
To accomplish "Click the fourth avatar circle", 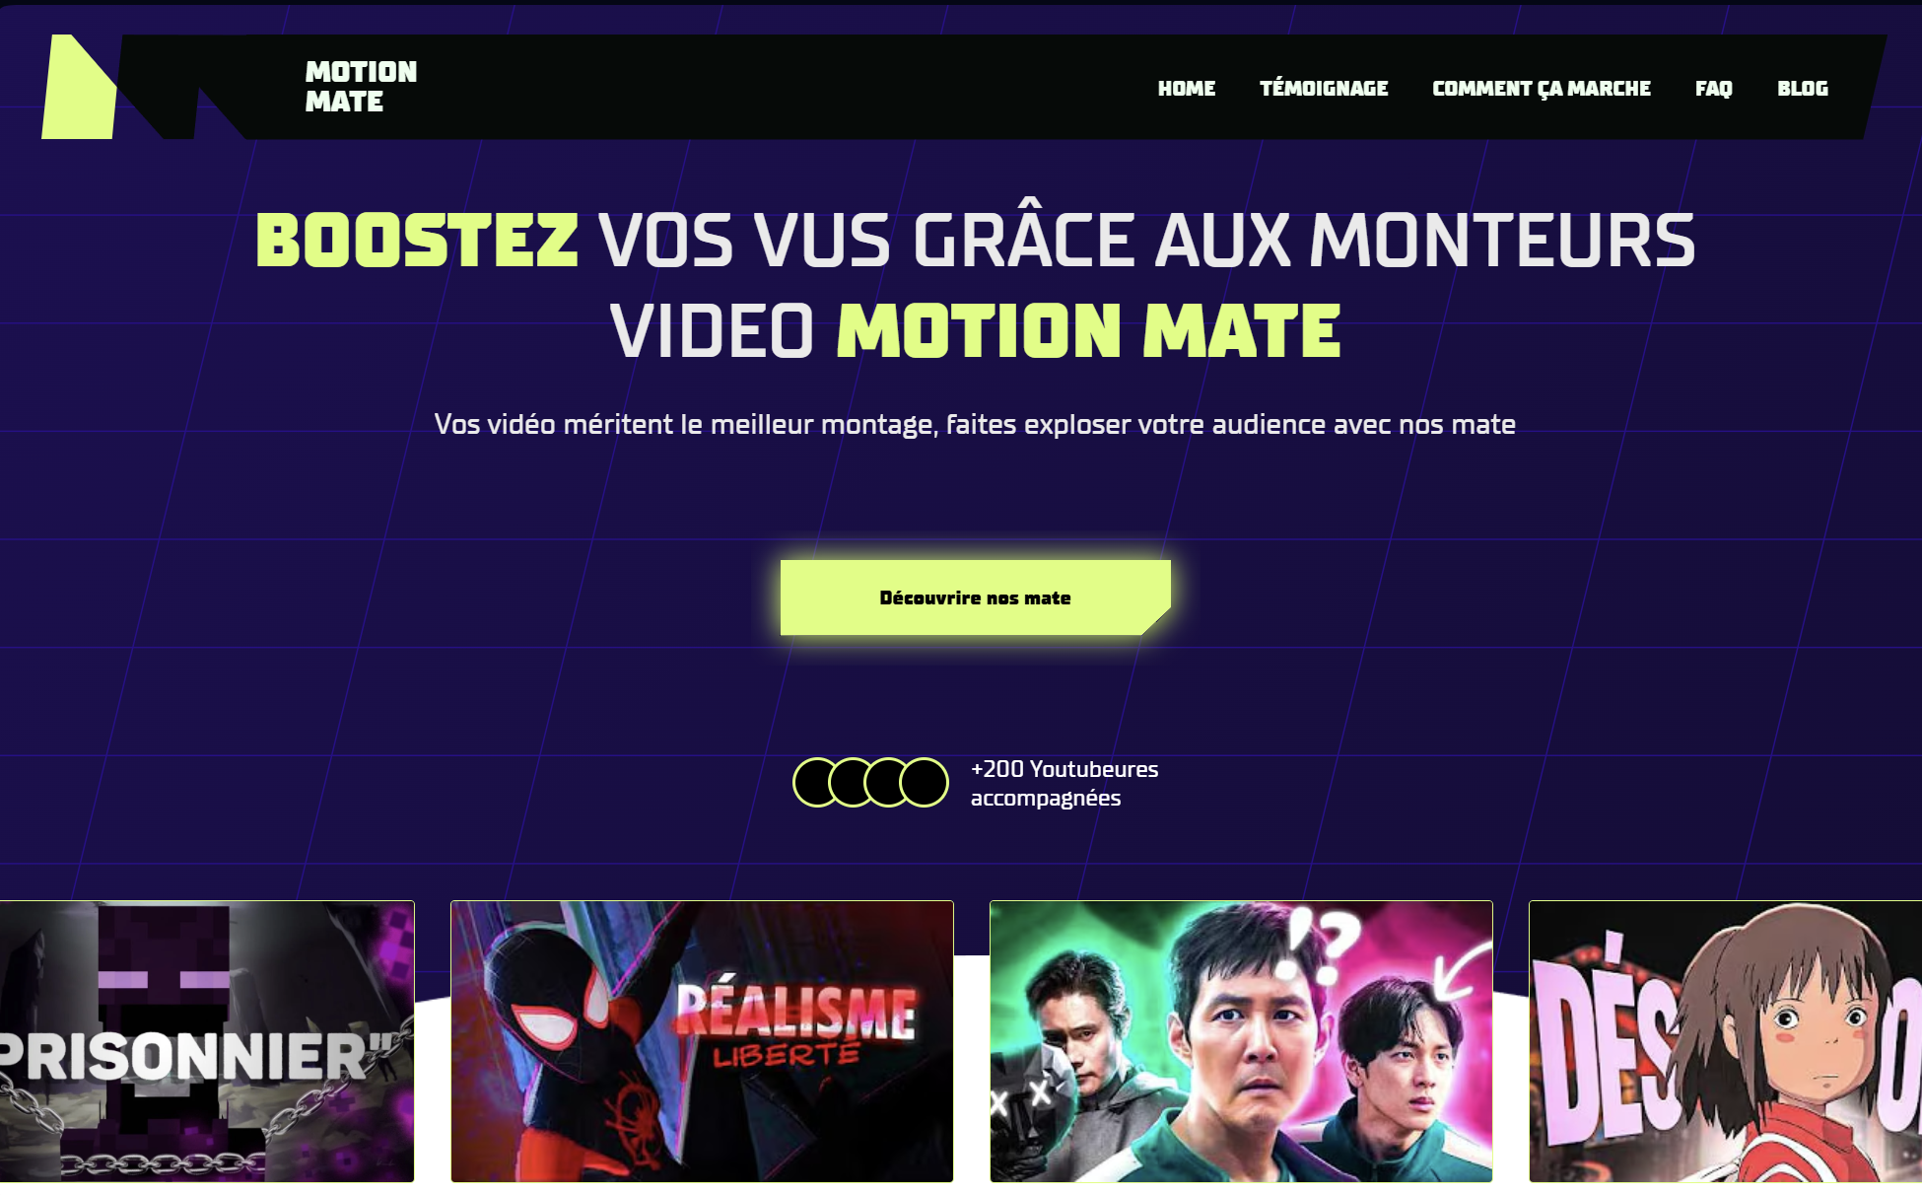I will (925, 783).
